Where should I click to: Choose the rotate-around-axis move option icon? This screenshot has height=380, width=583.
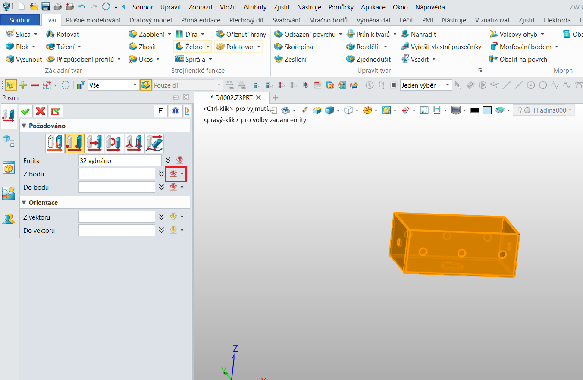pyautogui.click(x=114, y=143)
